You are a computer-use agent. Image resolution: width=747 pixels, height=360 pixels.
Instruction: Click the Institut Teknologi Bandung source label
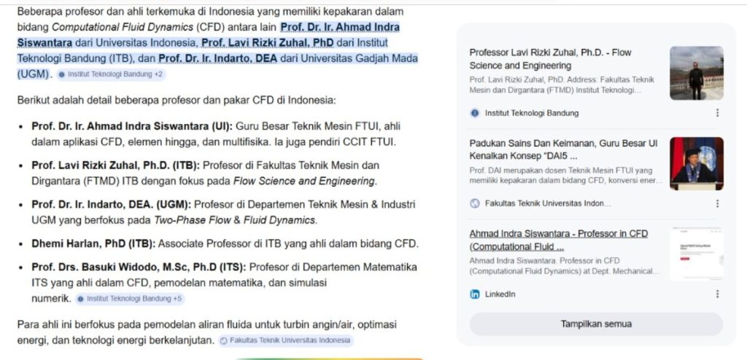tap(532, 113)
